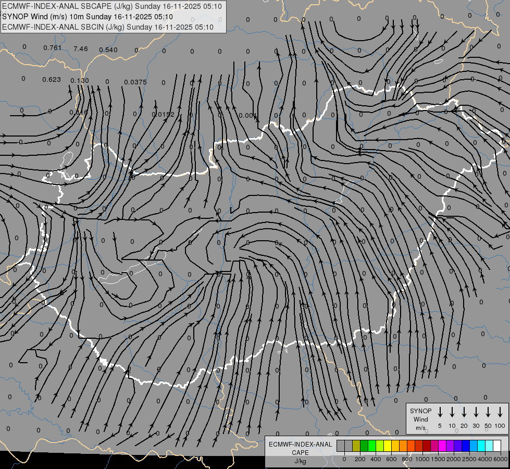Select the SYNOP Wind 10m title line

coord(94,17)
